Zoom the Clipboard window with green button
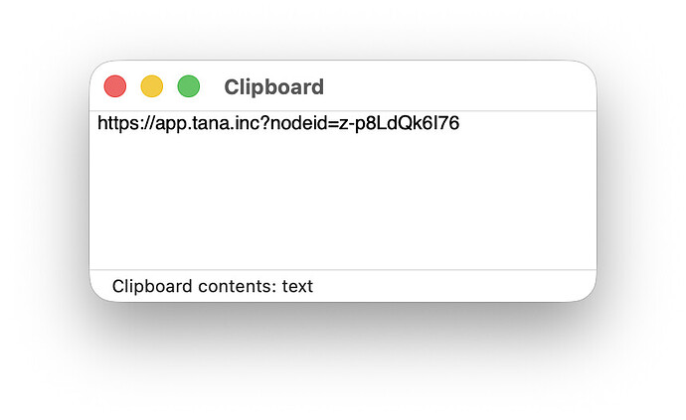686x420 pixels. 188,87
